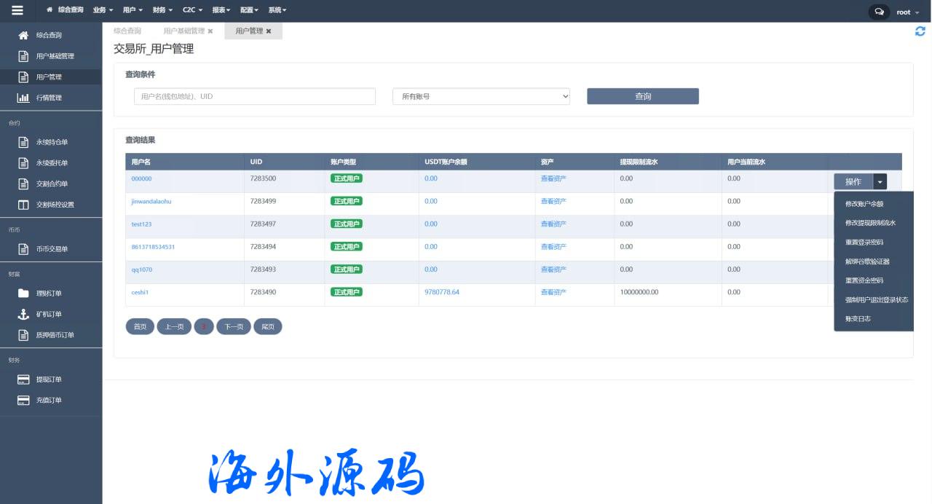Screen dimensions: 932x504
Task: Click the 矿机订单 anchor icon
Action: click(23, 314)
